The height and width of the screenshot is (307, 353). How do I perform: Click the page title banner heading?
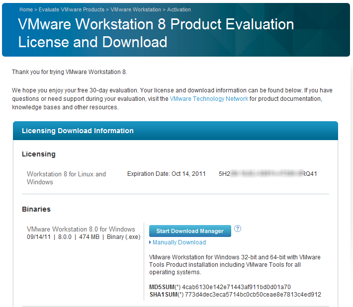pos(156,33)
